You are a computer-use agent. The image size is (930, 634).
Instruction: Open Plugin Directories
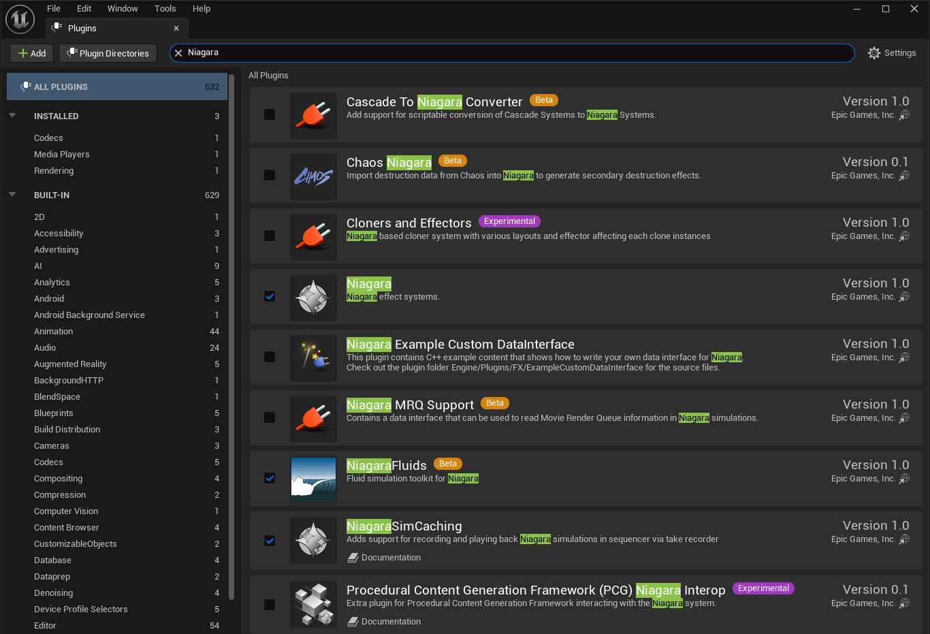tap(108, 53)
